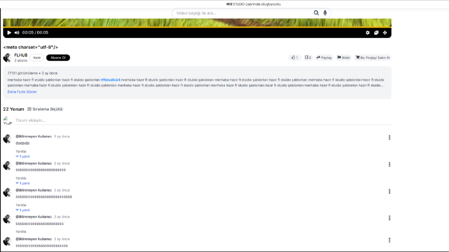Viewport: 449px width, 252px height.
Task: Open options menu for second comment
Action: [390, 164]
